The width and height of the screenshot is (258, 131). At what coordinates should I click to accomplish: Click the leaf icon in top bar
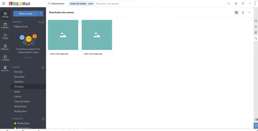click(x=229, y=4)
